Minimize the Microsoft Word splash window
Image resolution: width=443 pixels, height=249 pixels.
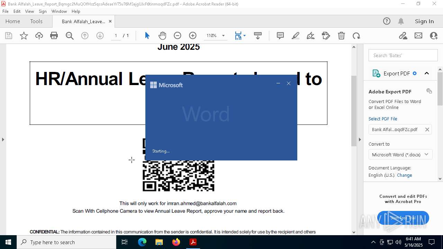(x=278, y=83)
